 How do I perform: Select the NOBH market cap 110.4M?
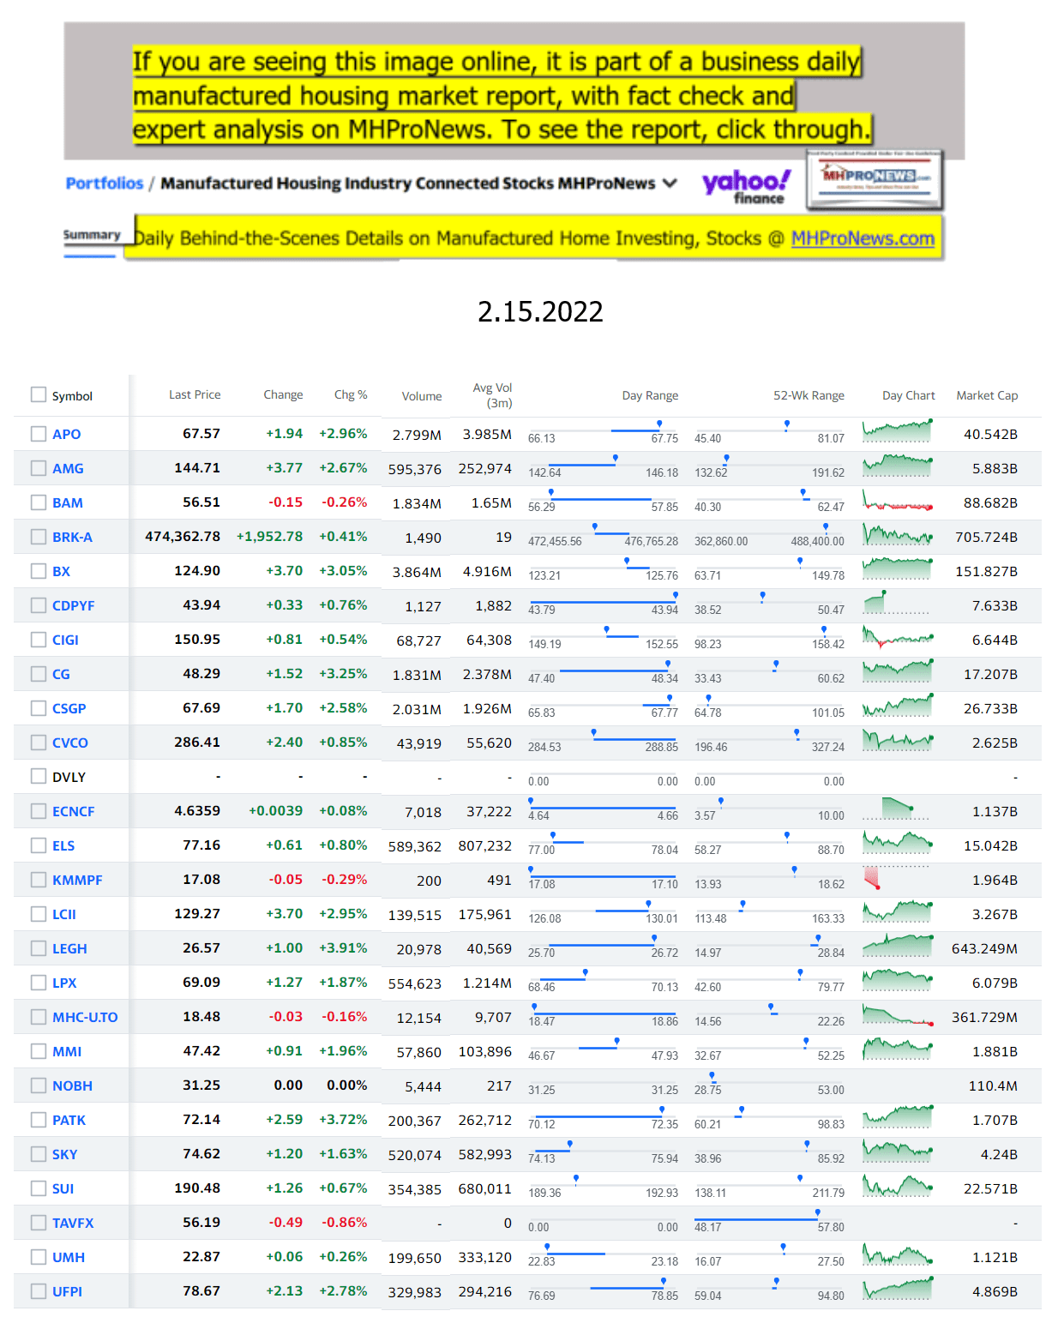[x=993, y=1085]
